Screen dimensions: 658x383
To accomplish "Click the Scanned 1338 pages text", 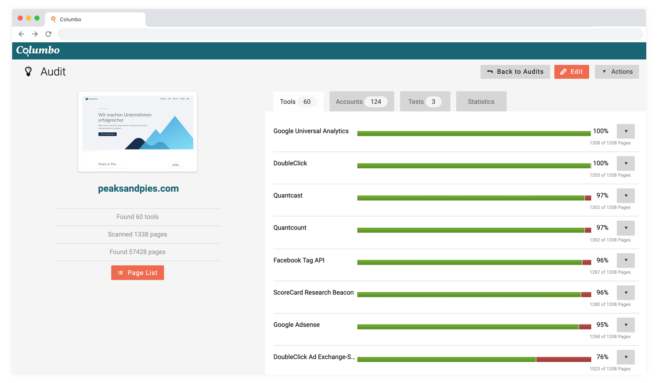I will point(138,234).
